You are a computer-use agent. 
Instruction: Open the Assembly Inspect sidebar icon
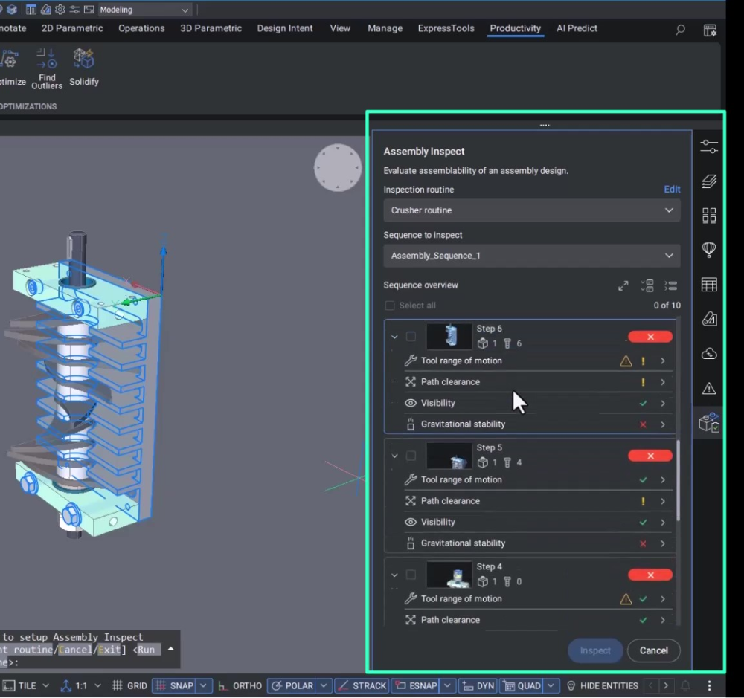click(709, 423)
